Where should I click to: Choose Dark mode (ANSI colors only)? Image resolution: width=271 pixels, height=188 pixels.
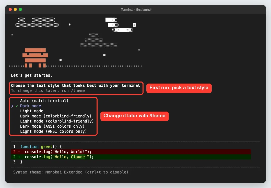[52, 126]
